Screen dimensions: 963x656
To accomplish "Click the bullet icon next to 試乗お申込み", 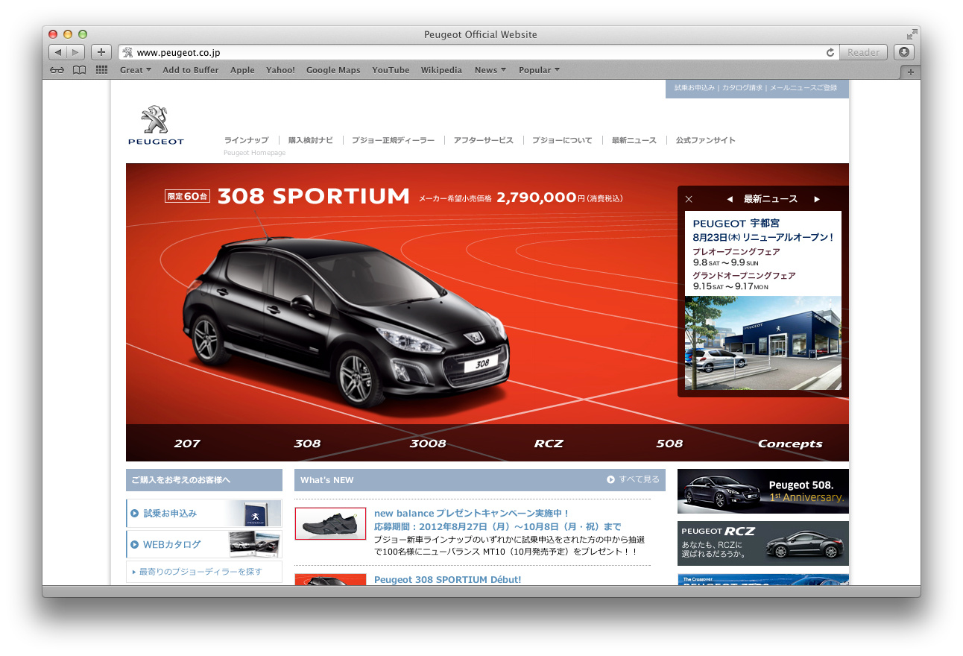I will 135,513.
